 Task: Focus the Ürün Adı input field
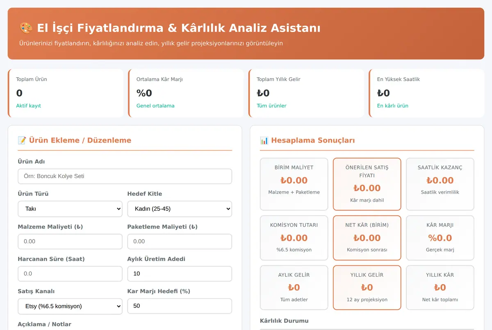click(125, 176)
